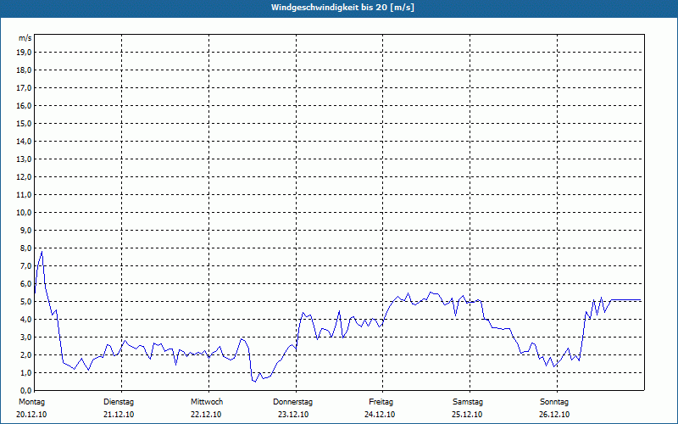Click the lowest wind-speed dip on Wednesday
The width and height of the screenshot is (678, 424).
pos(255,381)
